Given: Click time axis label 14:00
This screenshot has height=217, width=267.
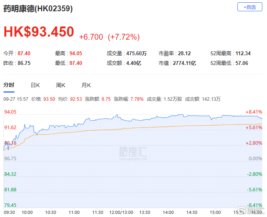Looking at the screenshot, I should tap(168, 212).
